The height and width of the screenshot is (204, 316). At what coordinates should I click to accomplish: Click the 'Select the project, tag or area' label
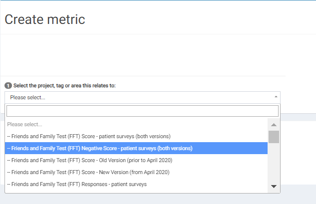click(x=64, y=86)
